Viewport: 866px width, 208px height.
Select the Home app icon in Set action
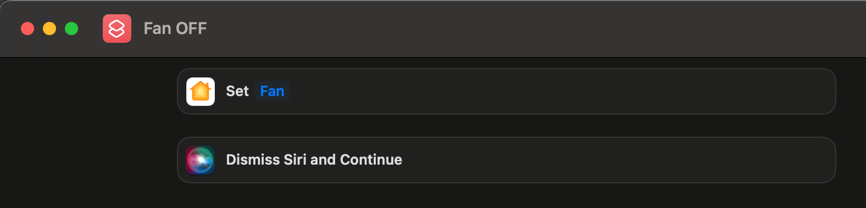(201, 91)
